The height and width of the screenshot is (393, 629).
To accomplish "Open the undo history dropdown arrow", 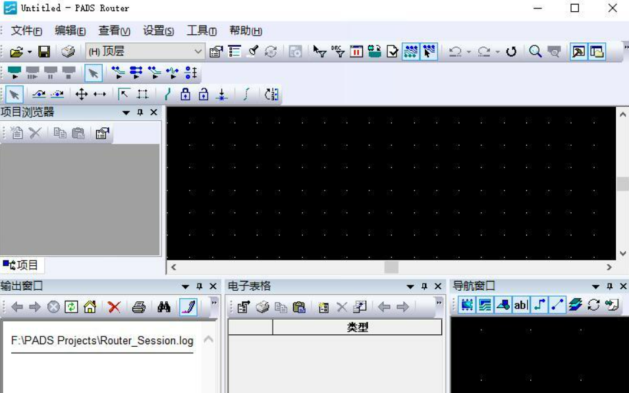I will click(x=468, y=52).
